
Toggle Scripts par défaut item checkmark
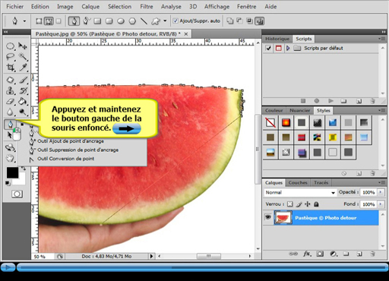point(268,48)
